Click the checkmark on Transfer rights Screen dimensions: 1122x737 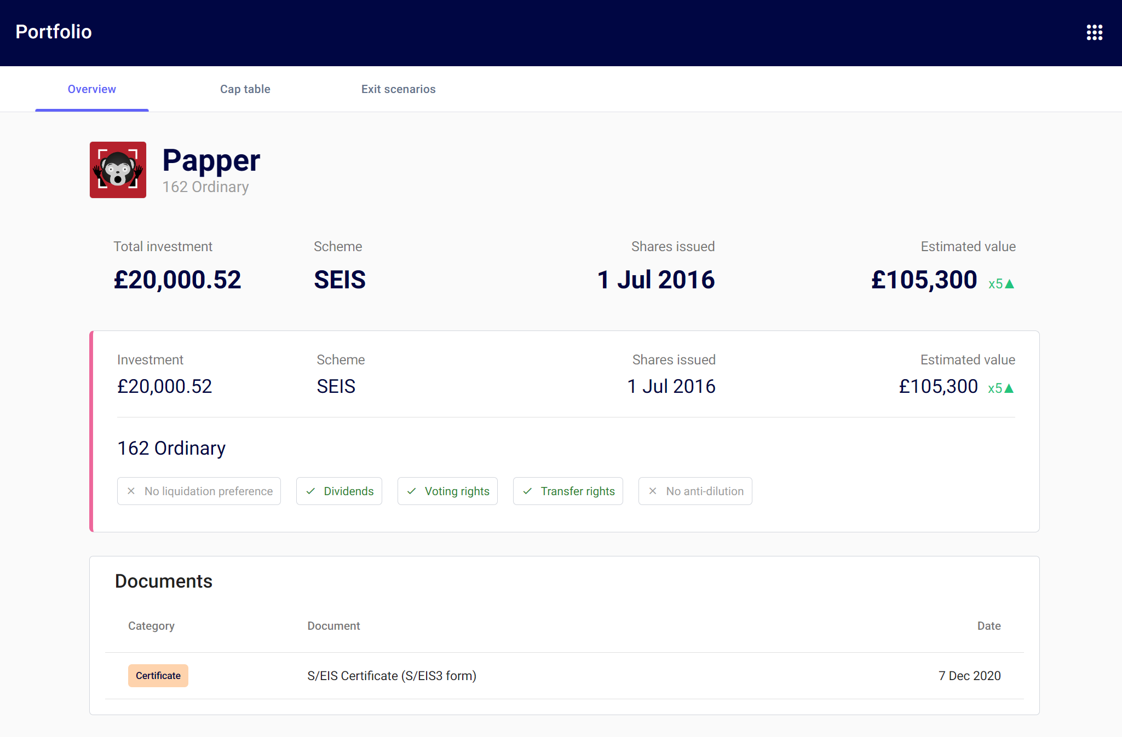[527, 491]
